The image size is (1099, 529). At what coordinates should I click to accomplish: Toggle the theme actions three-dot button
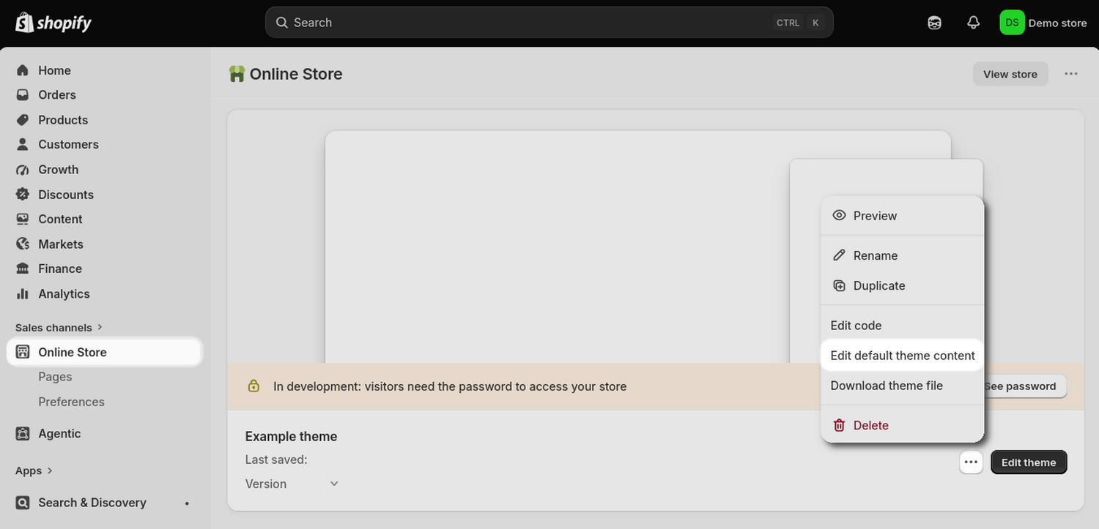971,462
